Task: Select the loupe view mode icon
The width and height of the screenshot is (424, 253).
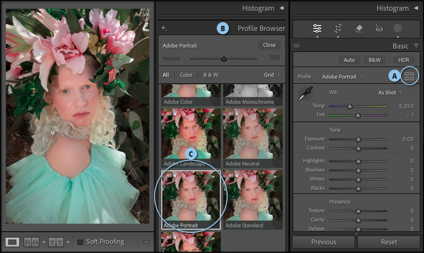Action: (12, 242)
